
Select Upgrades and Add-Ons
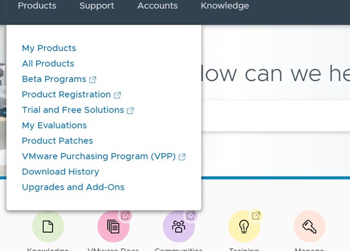73,188
